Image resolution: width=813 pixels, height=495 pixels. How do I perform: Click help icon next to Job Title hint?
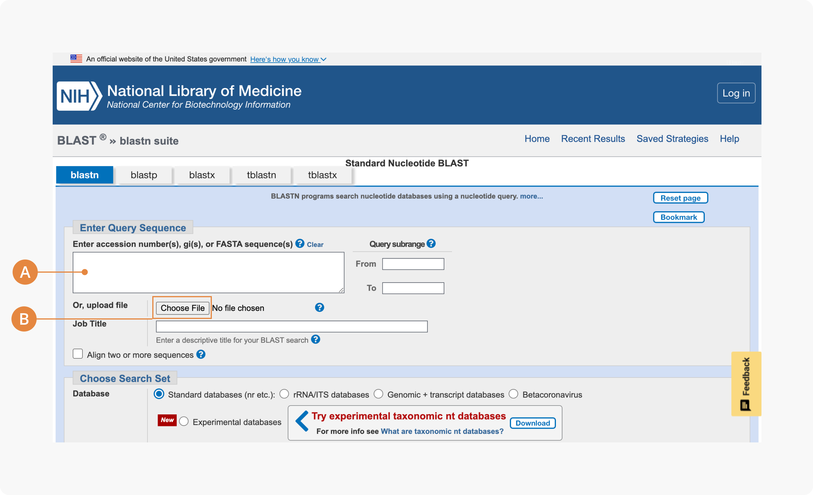click(315, 339)
